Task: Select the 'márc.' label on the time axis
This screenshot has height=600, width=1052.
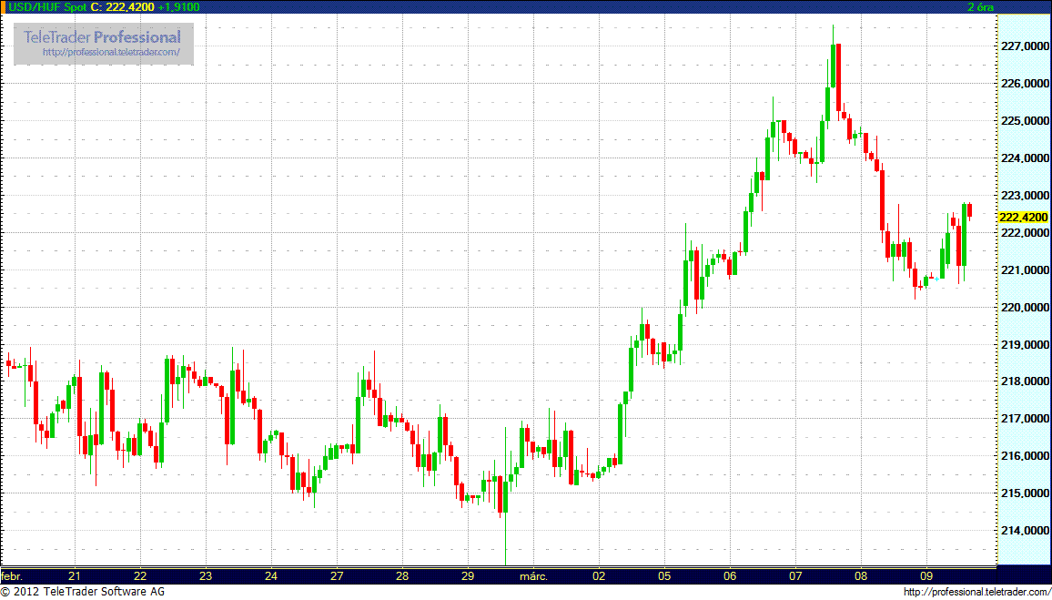Action: (x=531, y=576)
